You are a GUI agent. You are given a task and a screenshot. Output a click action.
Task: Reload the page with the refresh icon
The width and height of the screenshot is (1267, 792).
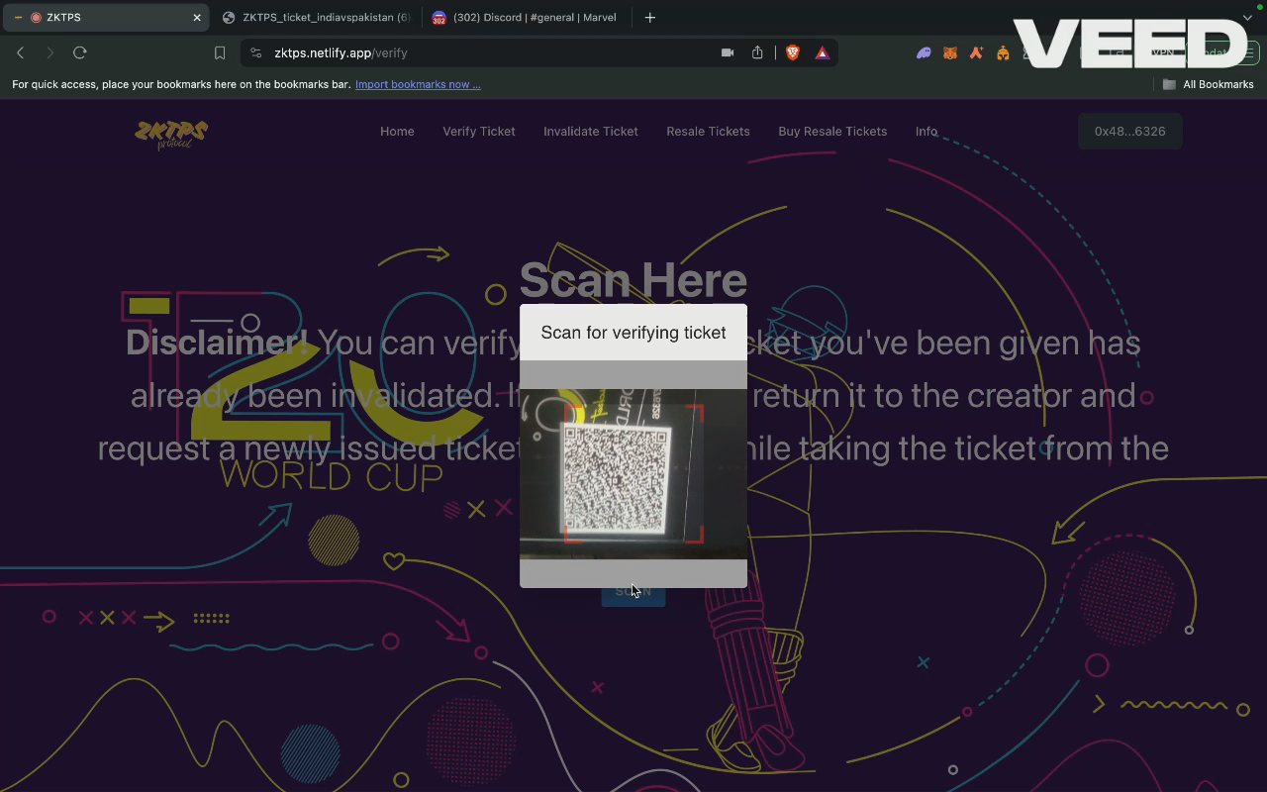[x=80, y=52]
